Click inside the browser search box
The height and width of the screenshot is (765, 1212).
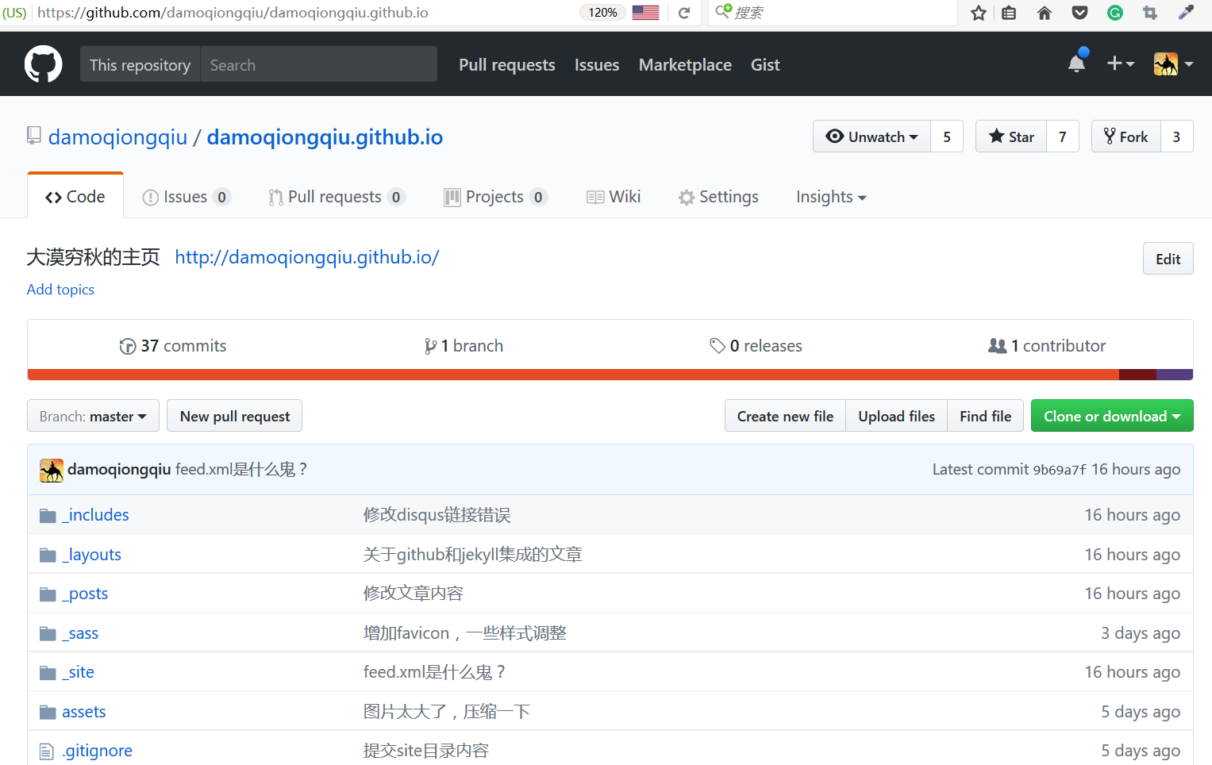[833, 13]
